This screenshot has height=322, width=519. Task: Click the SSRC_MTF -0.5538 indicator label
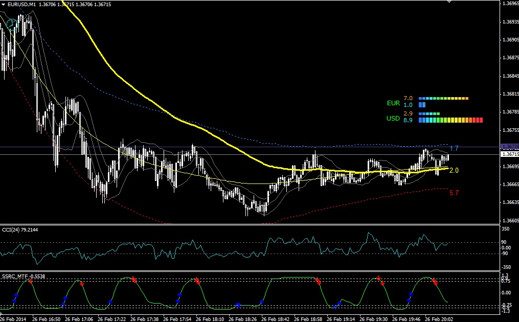click(x=24, y=276)
